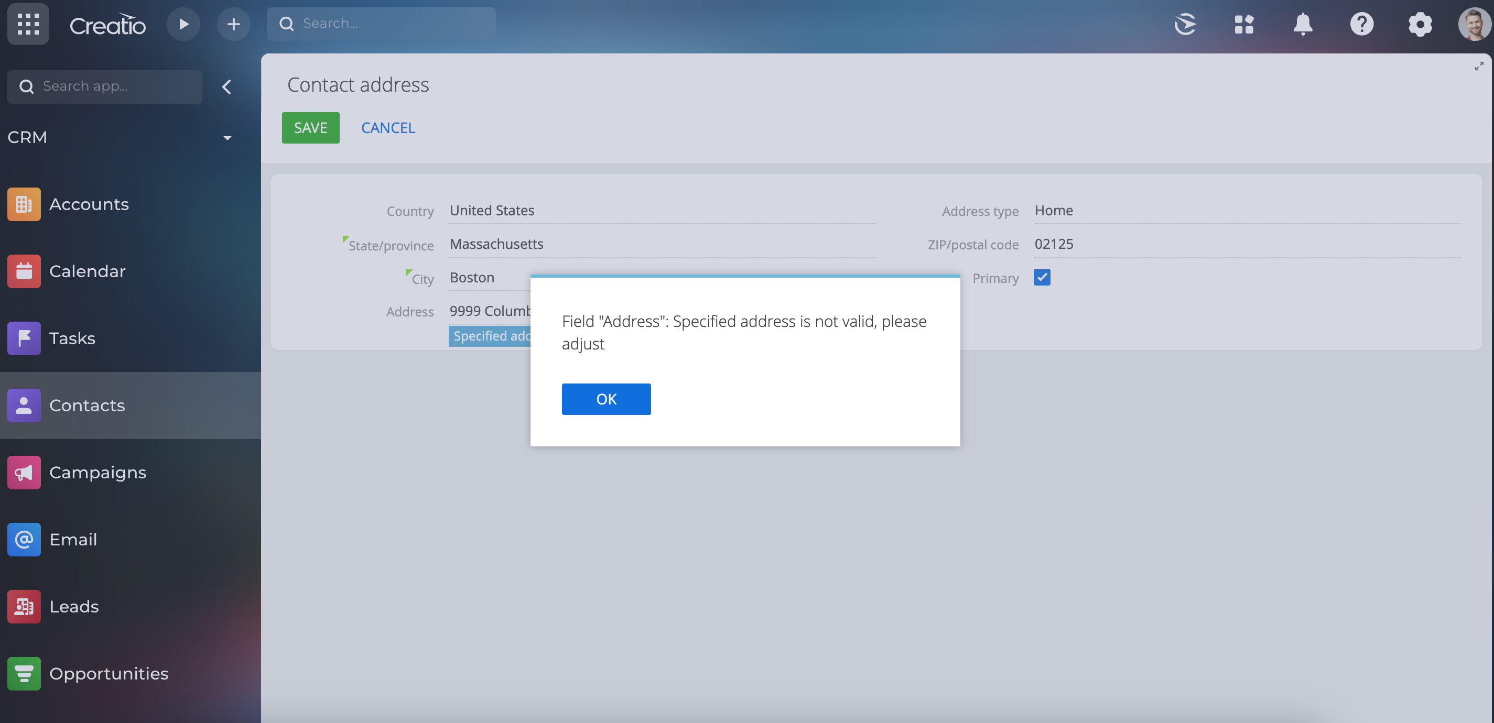Run a process with the play button
Viewport: 1494px width, 723px height.
pos(183,24)
